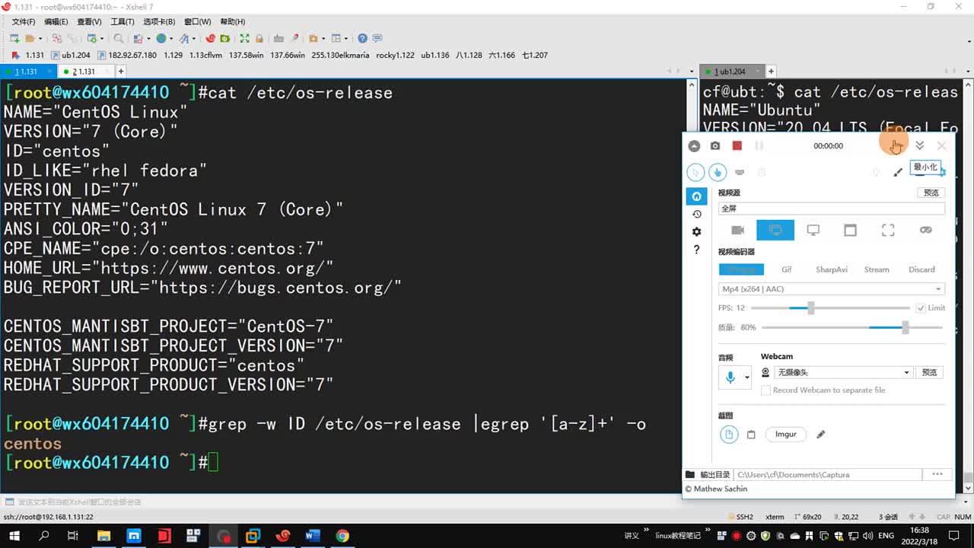Start recording with Captura's red record button
Viewport: 974px width, 548px height.
737,145
